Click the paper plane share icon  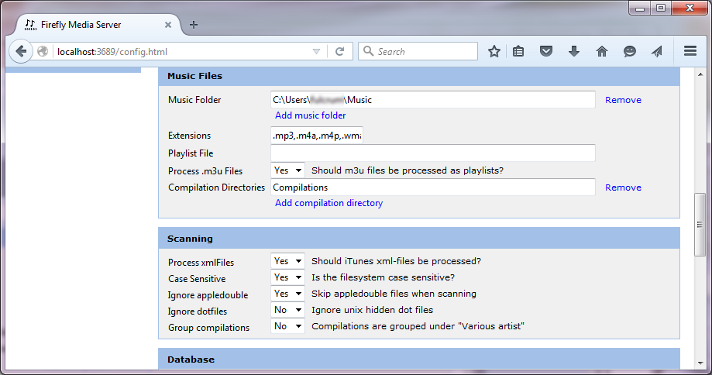[x=657, y=52]
